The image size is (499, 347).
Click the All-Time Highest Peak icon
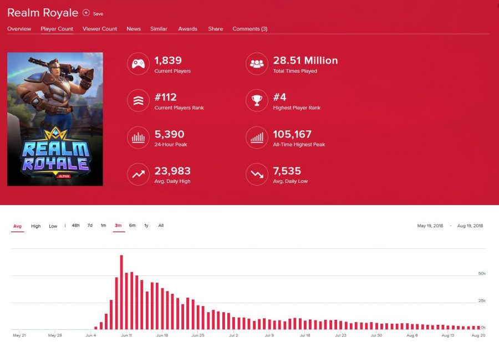click(257, 137)
